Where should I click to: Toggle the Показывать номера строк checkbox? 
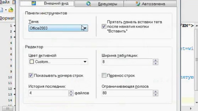click(x=31, y=75)
